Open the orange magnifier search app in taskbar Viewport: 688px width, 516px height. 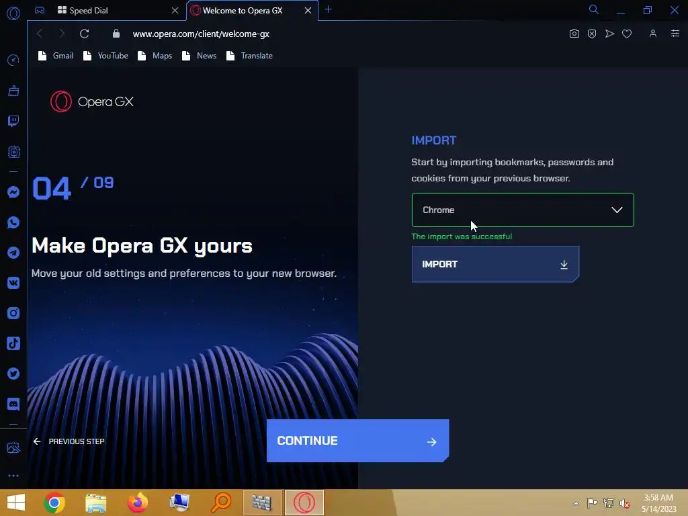(x=220, y=503)
